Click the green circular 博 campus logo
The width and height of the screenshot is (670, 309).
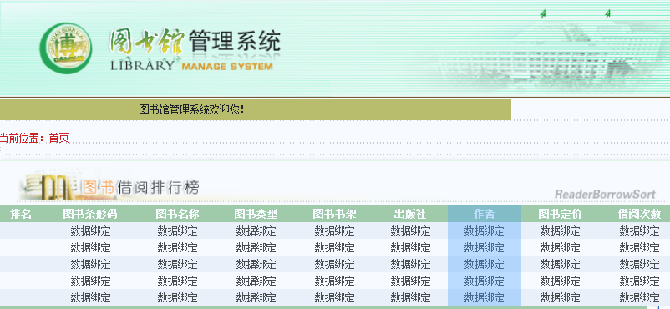tap(65, 48)
